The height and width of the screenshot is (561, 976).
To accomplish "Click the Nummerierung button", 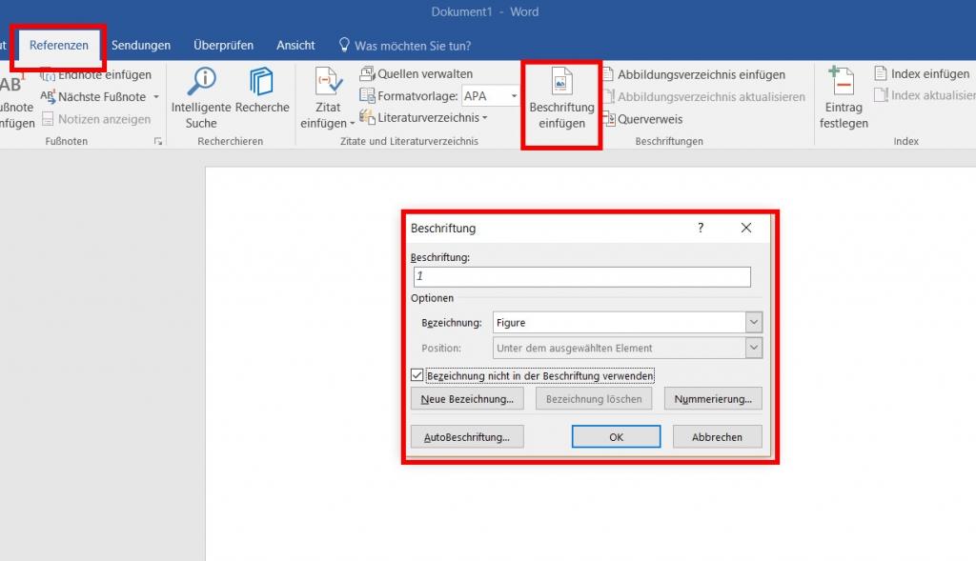I will [x=713, y=398].
